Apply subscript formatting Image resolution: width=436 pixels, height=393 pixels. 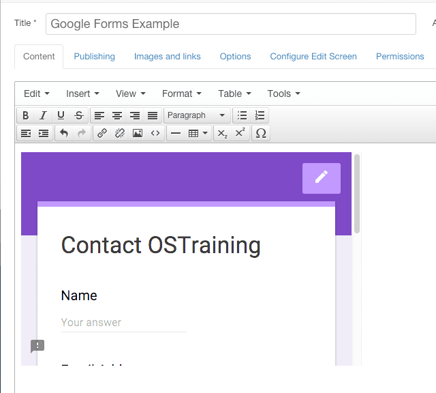tap(222, 134)
